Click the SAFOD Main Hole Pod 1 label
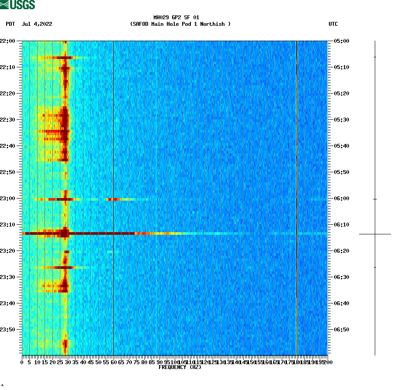 click(180, 24)
